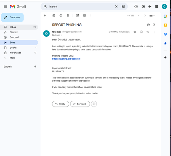Screen dimensions: 171x156
Task: Report this message as spam
Action: (61, 15)
